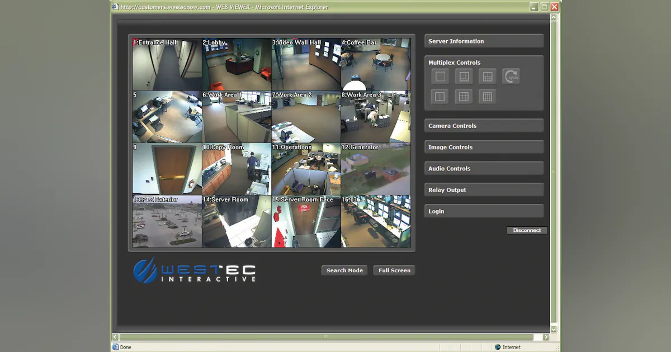Click the 'Done' status bar text

click(x=125, y=347)
